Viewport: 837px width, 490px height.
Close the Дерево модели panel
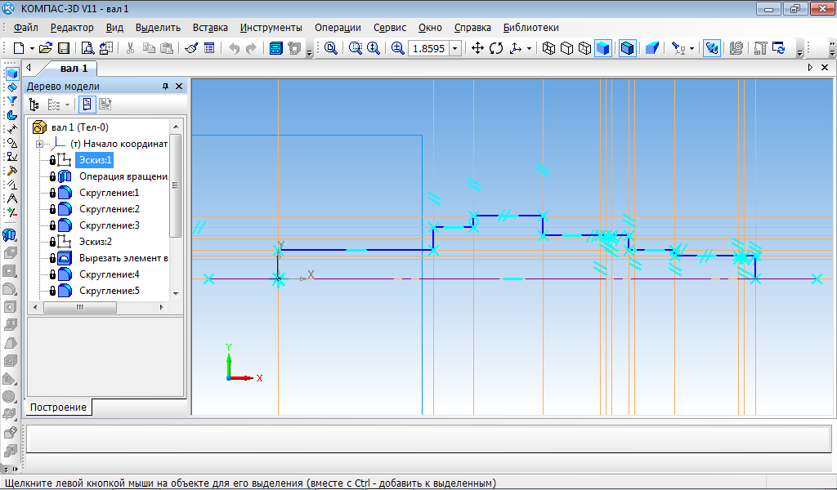179,87
